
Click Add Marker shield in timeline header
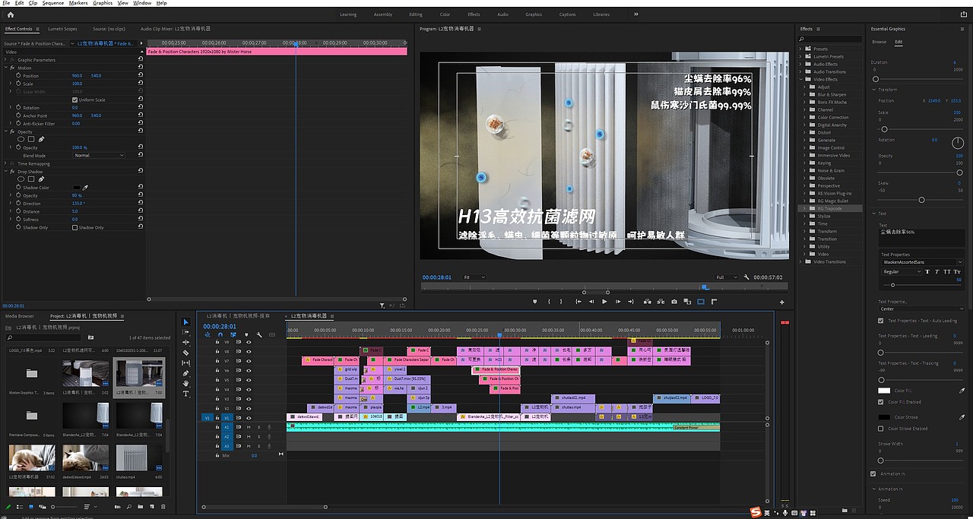pyautogui.click(x=246, y=334)
